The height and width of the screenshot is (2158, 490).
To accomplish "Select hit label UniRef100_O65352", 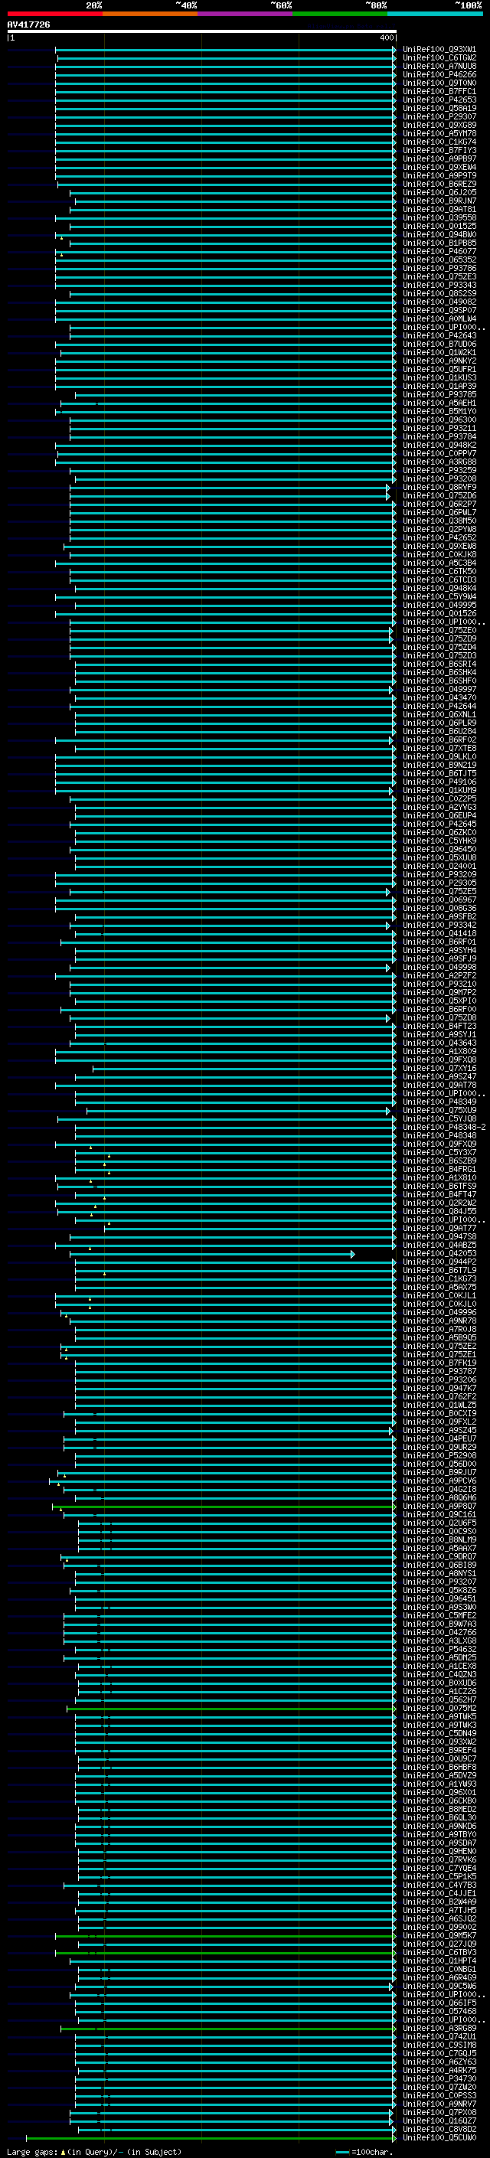I will [x=439, y=260].
